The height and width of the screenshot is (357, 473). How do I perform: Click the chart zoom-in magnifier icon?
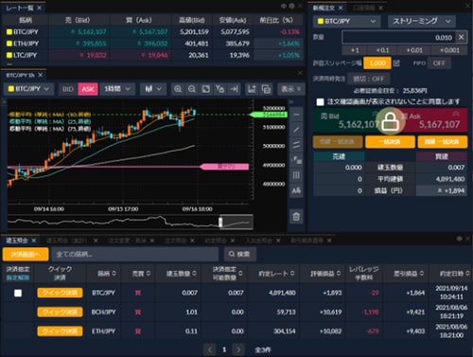pos(178,89)
